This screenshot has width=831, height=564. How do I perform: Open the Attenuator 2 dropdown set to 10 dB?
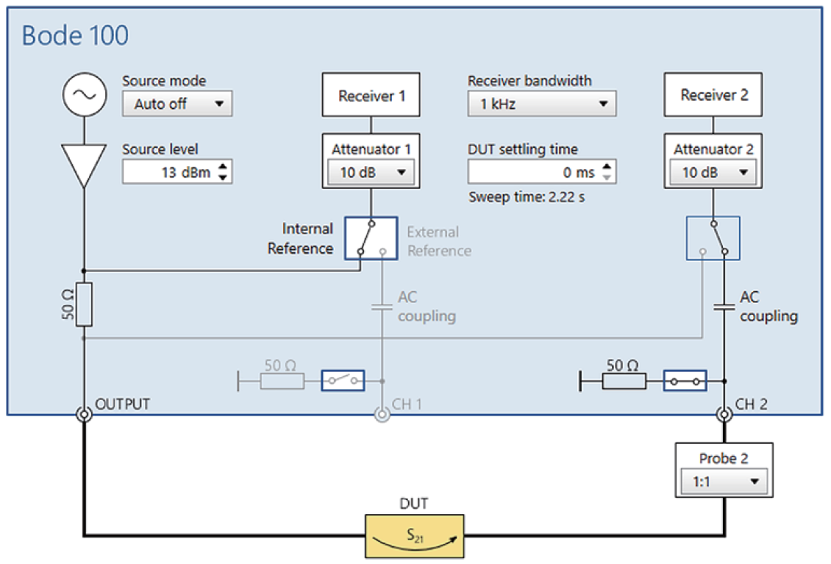point(713,172)
